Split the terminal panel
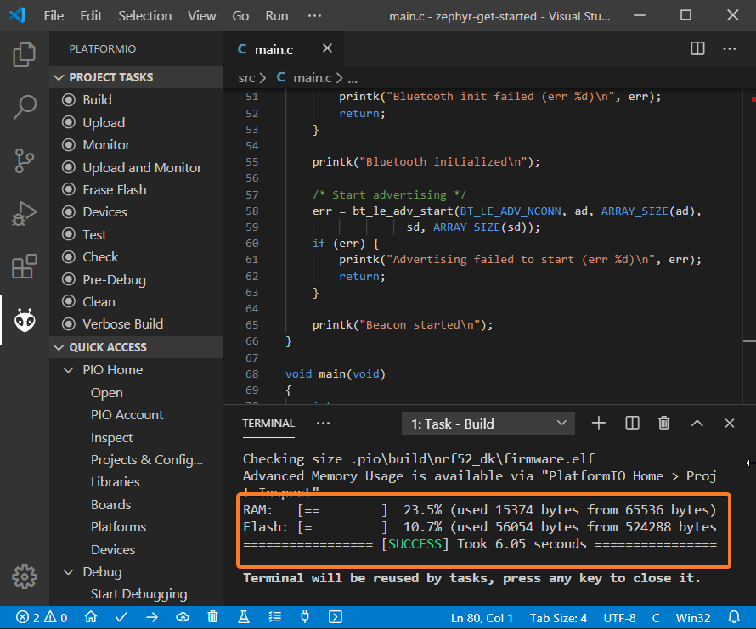This screenshot has width=756, height=629. click(x=632, y=424)
